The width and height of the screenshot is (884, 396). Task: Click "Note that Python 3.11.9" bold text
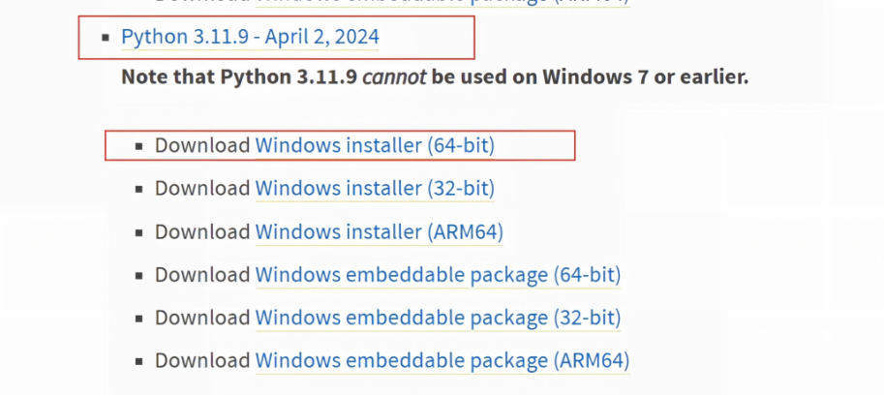point(239,76)
